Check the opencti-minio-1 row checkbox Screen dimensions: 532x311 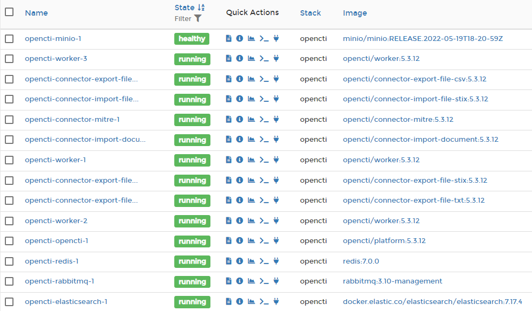(9, 39)
